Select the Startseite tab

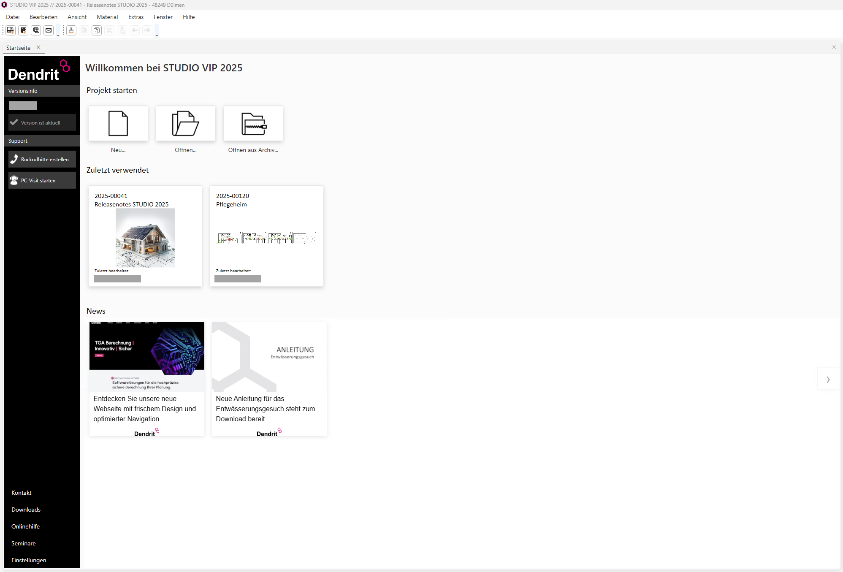pyautogui.click(x=18, y=48)
